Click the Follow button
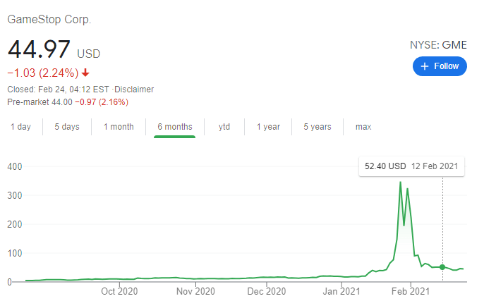Screen dimensions: 484x308 click(440, 66)
